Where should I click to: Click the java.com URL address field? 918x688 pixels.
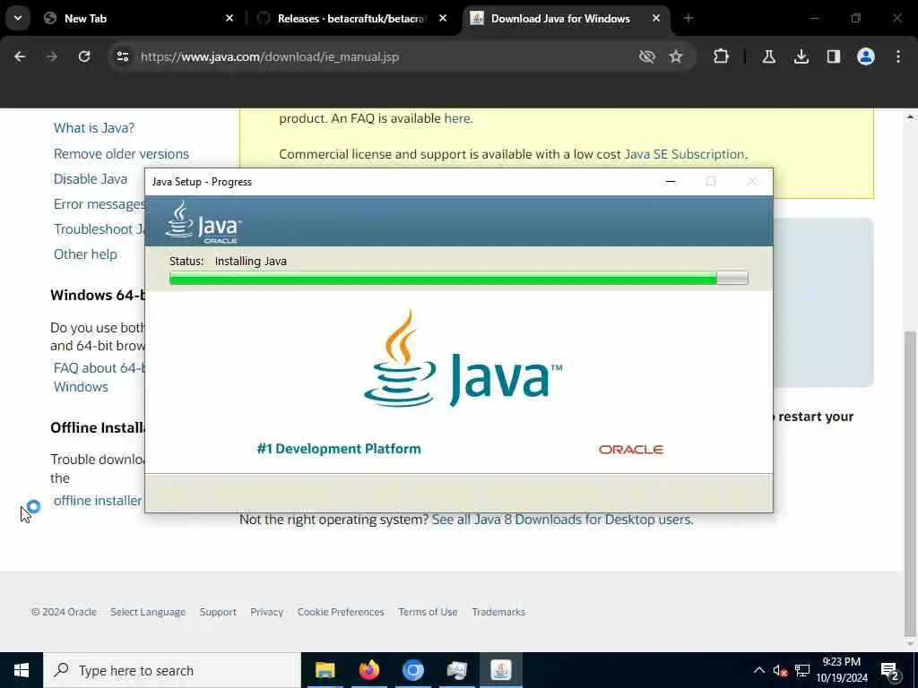pyautogui.click(x=269, y=56)
